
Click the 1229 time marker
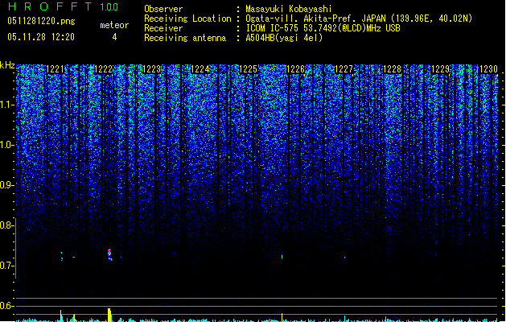(x=440, y=69)
